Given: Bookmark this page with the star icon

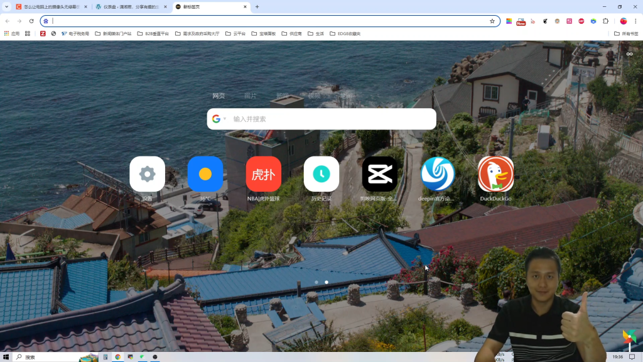Looking at the screenshot, I should tap(492, 21).
